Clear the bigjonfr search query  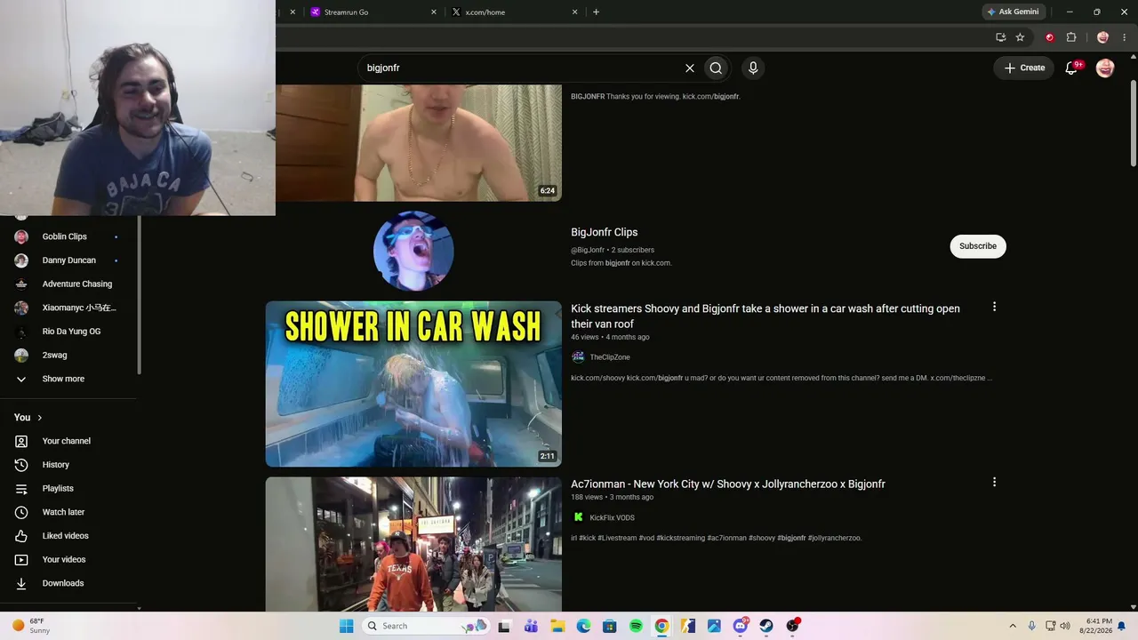689,68
